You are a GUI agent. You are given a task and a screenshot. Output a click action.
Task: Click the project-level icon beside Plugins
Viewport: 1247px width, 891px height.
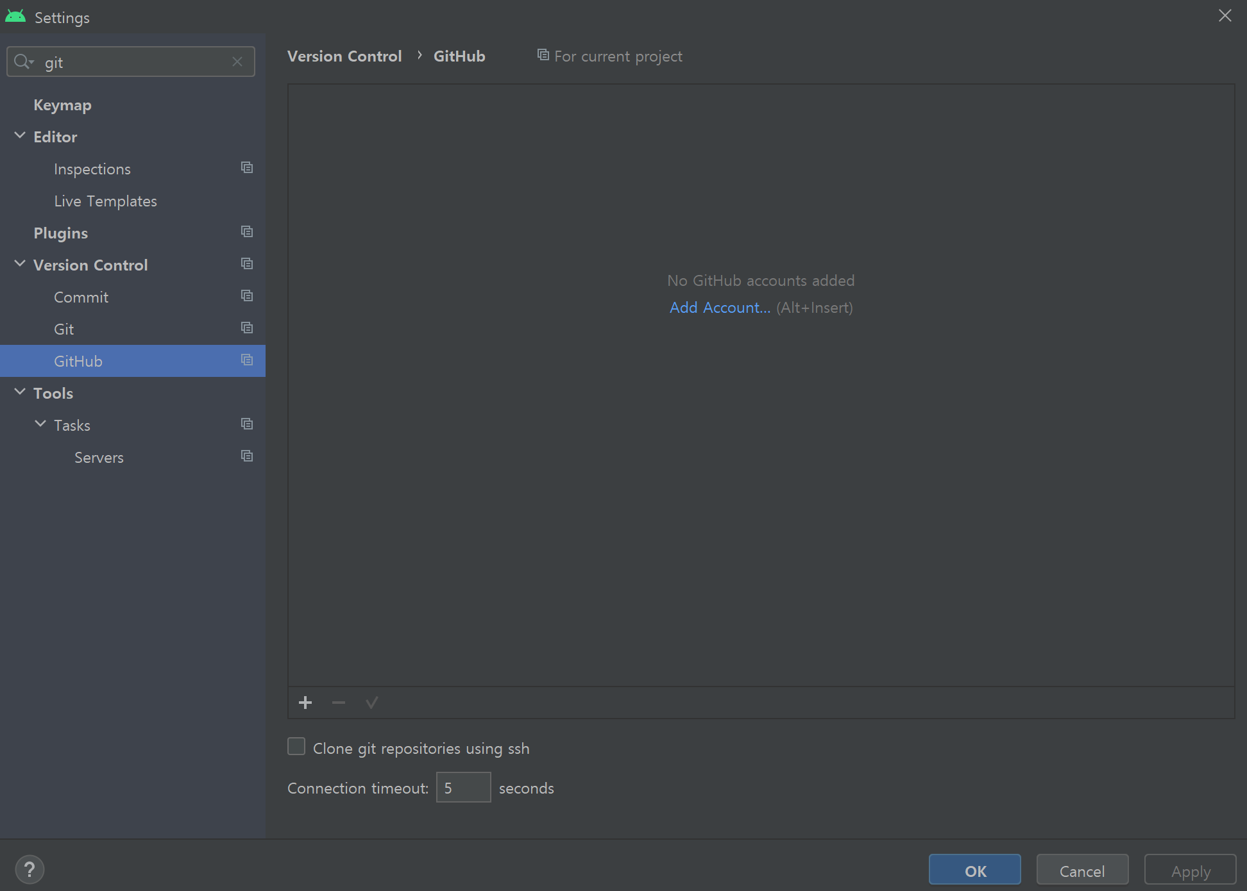tap(247, 232)
